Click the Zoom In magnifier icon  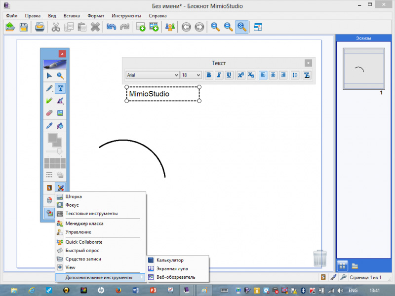pos(215,27)
